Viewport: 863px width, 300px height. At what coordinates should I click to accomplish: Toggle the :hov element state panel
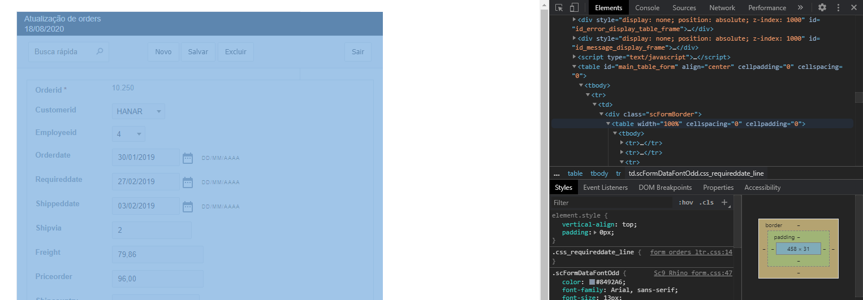[x=685, y=202]
